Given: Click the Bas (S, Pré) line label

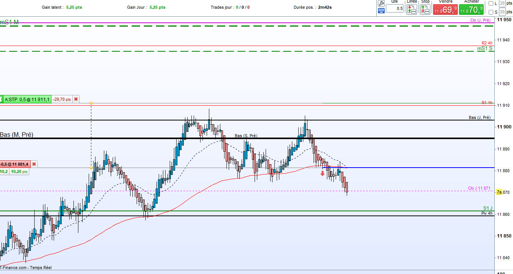Looking at the screenshot, I should tap(246, 136).
